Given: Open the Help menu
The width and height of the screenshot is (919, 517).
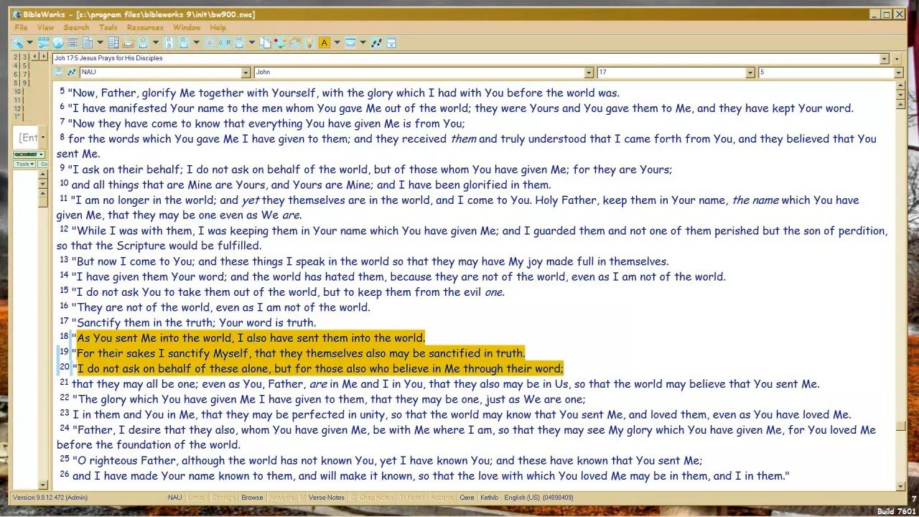Looking at the screenshot, I should [x=218, y=27].
